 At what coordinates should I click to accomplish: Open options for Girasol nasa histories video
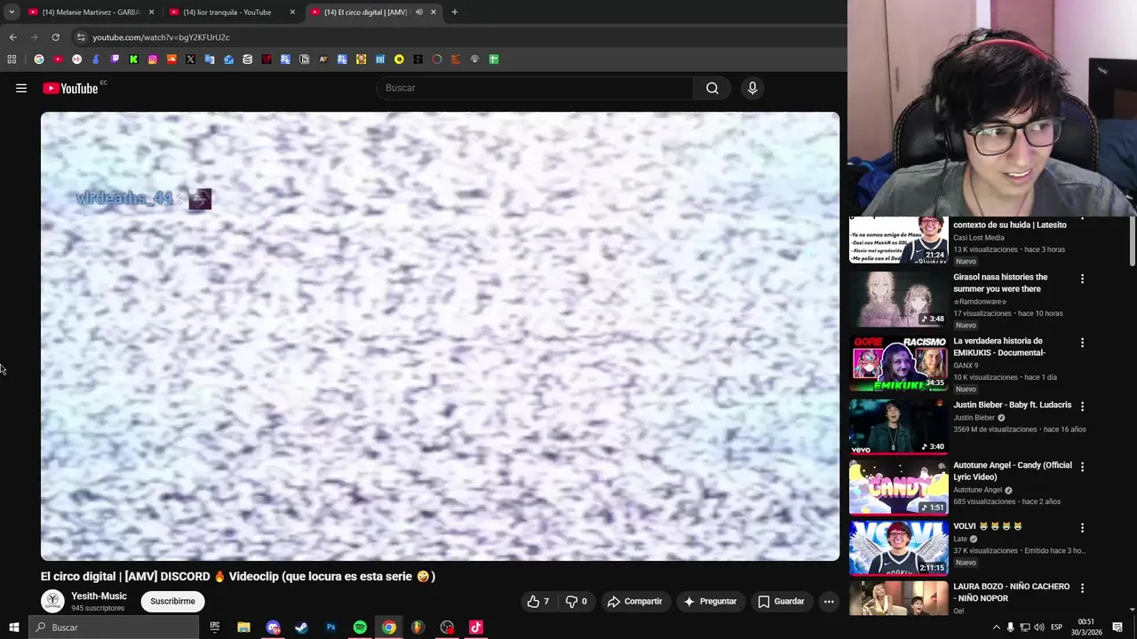(x=1082, y=279)
